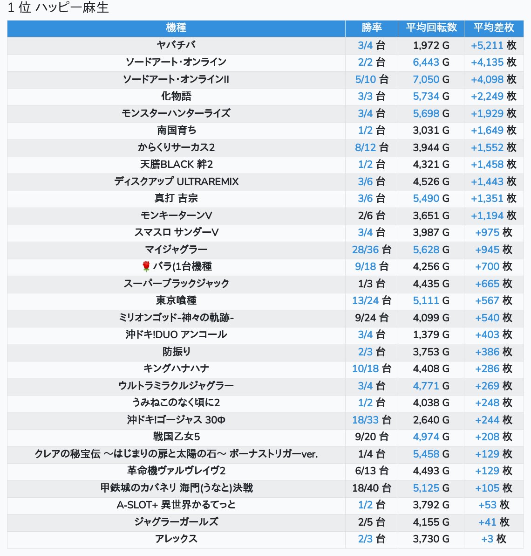Click the バラ(1台機種 text
The height and width of the screenshot is (556, 531).
coord(182,266)
